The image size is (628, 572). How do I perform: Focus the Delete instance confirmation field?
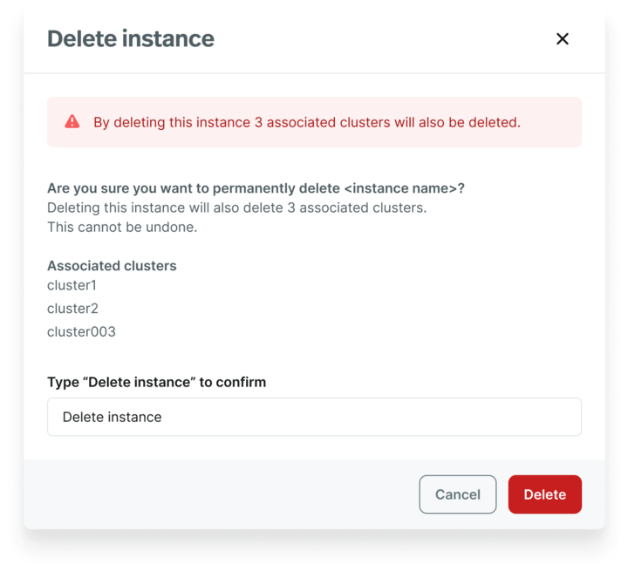(x=314, y=417)
